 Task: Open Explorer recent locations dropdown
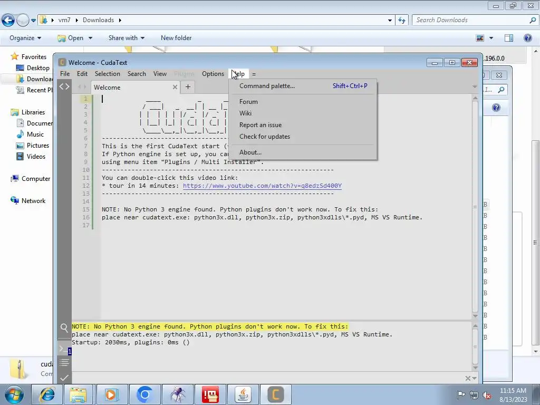33,21
